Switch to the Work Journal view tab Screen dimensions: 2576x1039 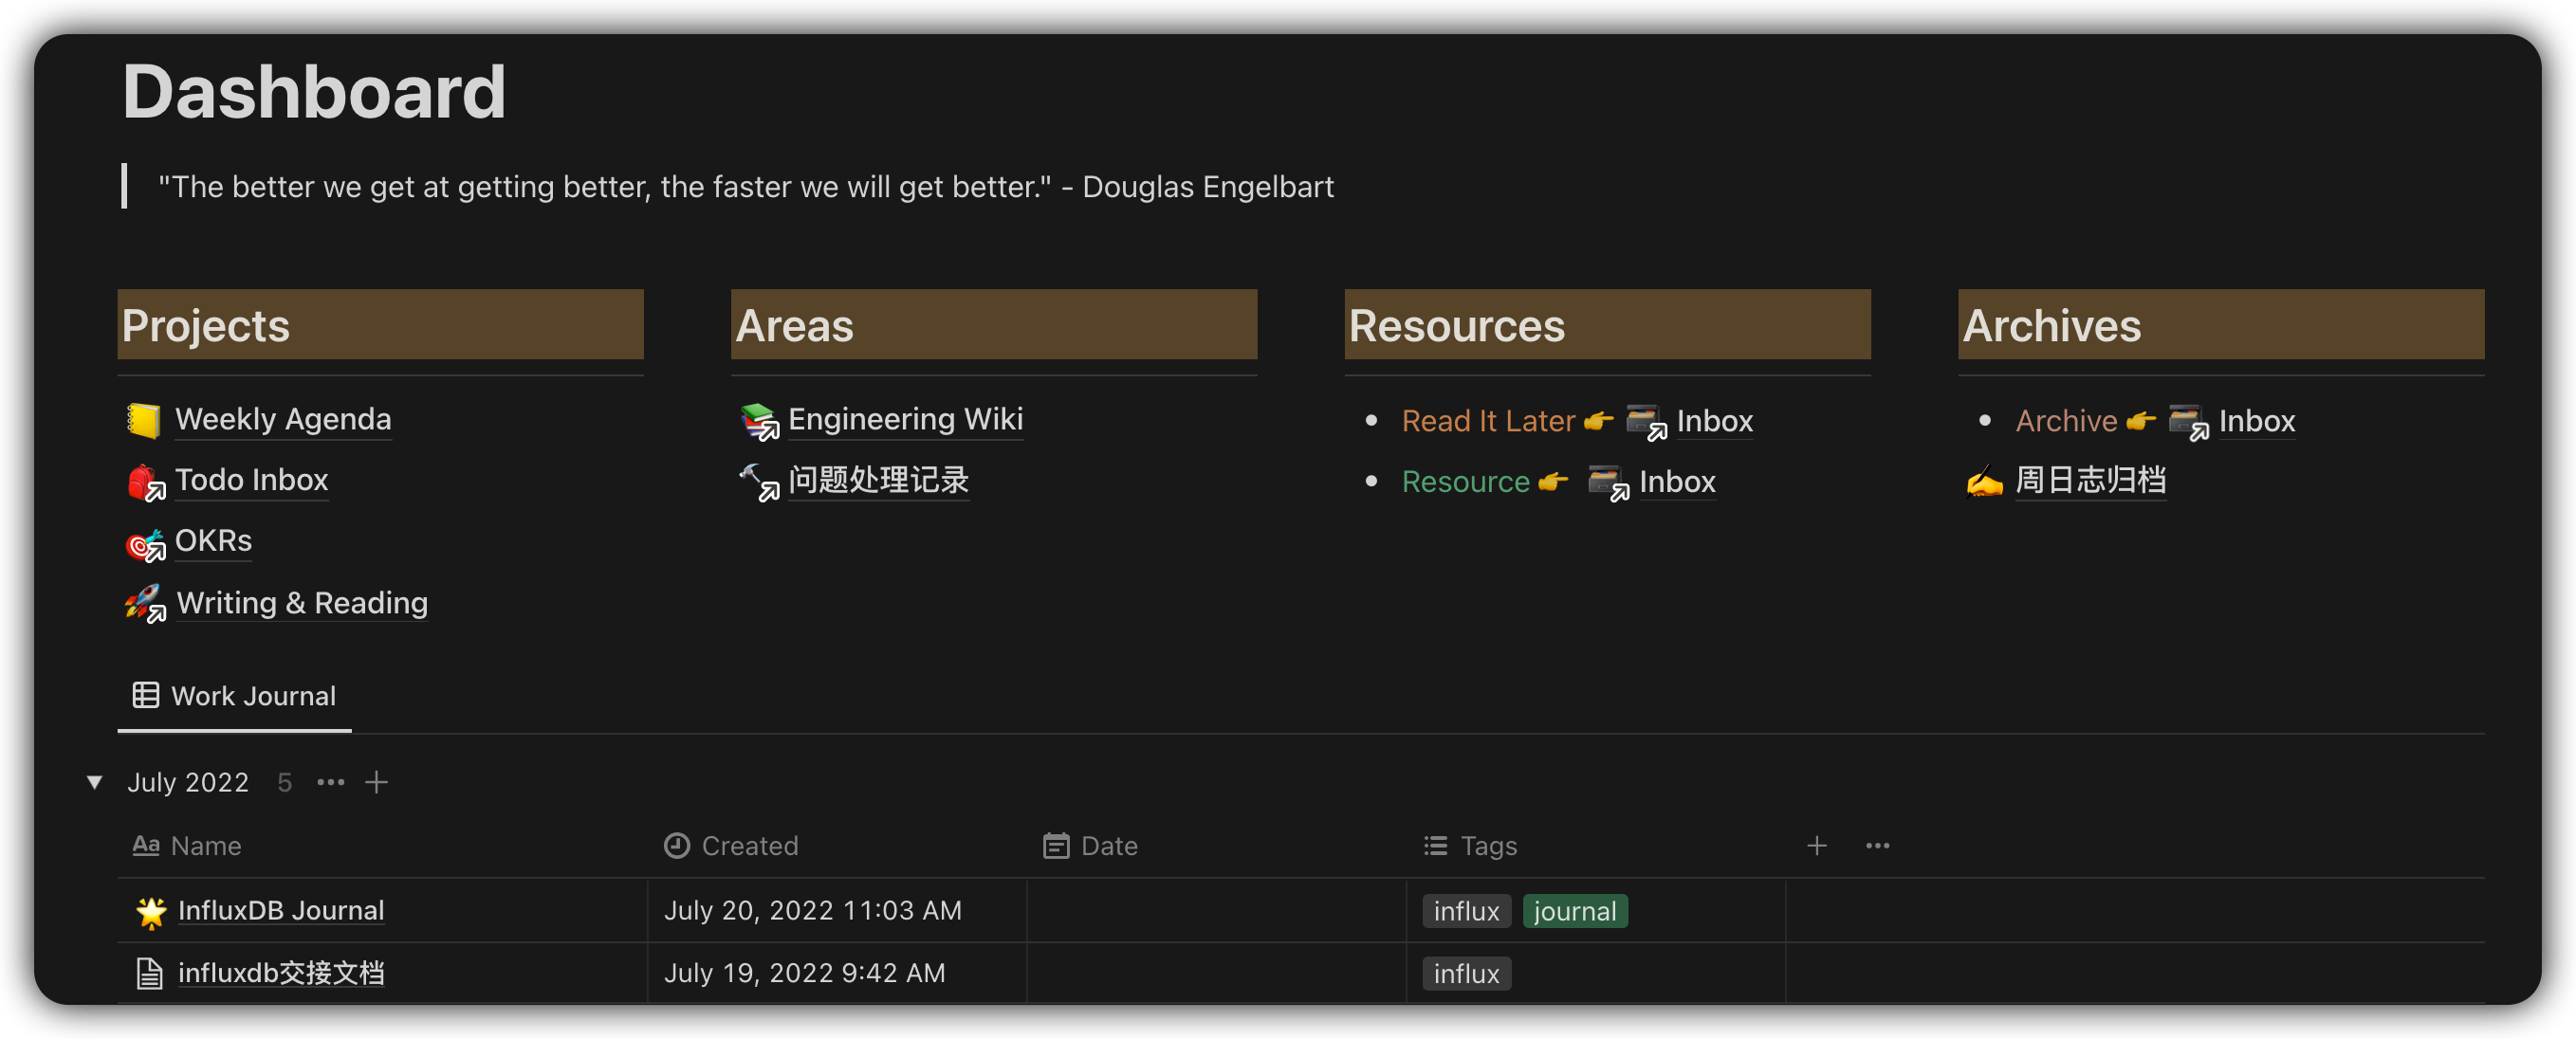[x=234, y=697]
